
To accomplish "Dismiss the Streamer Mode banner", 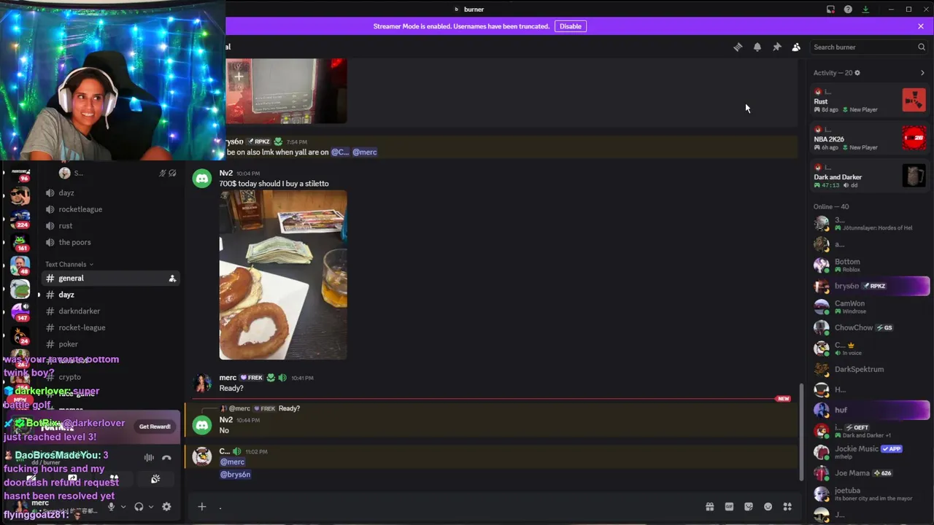I will [x=921, y=26].
